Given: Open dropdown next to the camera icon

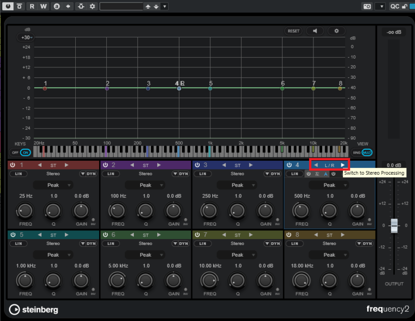Looking at the screenshot, I should 381,6.
